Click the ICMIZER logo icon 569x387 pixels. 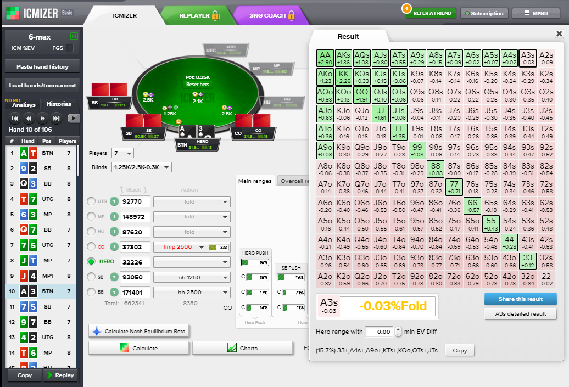tap(13, 13)
